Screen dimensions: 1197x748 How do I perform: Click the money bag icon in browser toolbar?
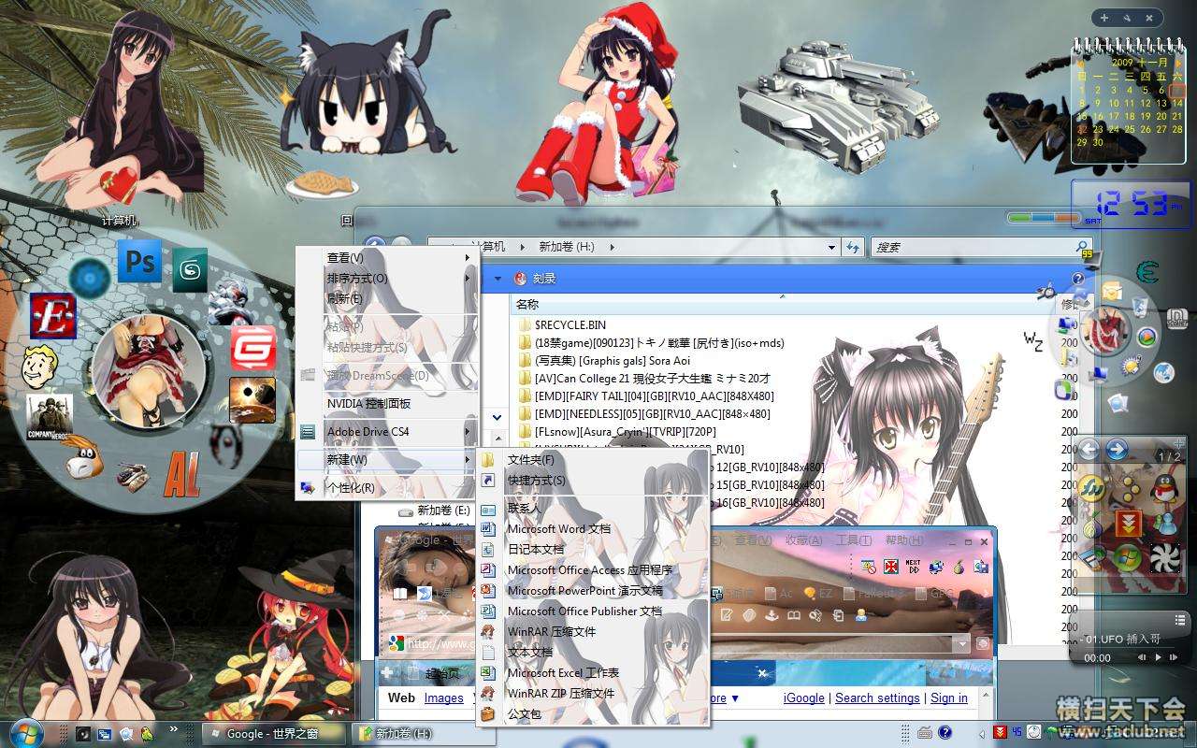point(959,567)
